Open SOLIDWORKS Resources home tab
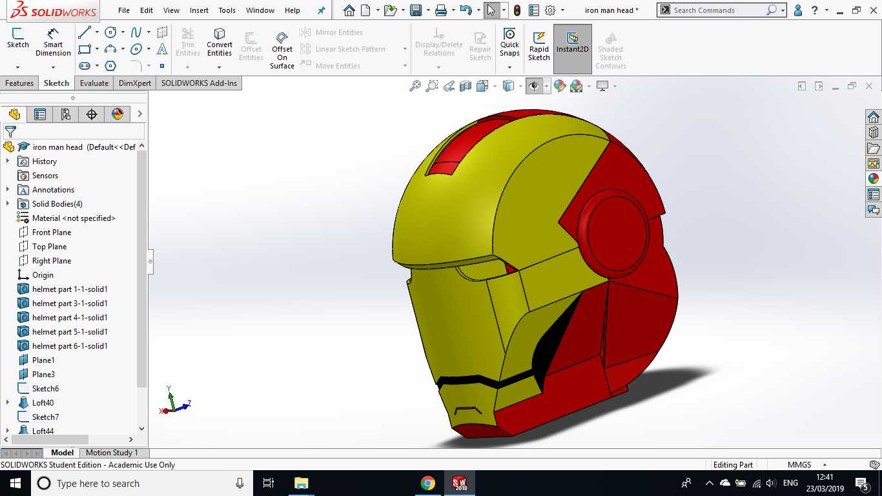The width and height of the screenshot is (882, 496). pos(874,117)
